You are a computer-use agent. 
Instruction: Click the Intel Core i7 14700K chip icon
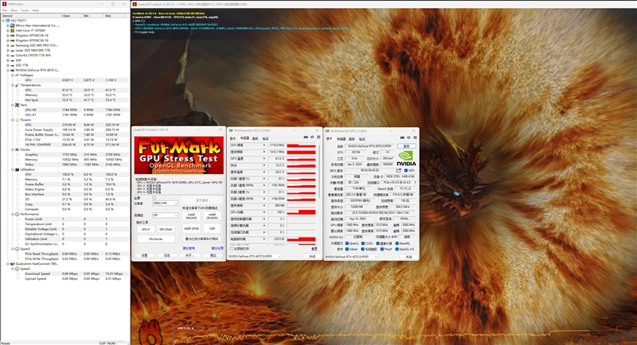[13, 30]
